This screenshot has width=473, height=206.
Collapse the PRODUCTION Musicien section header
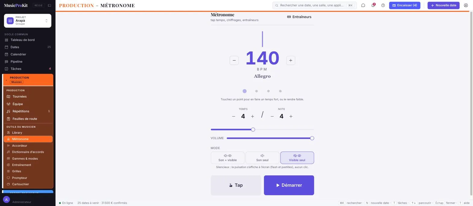coord(28,80)
